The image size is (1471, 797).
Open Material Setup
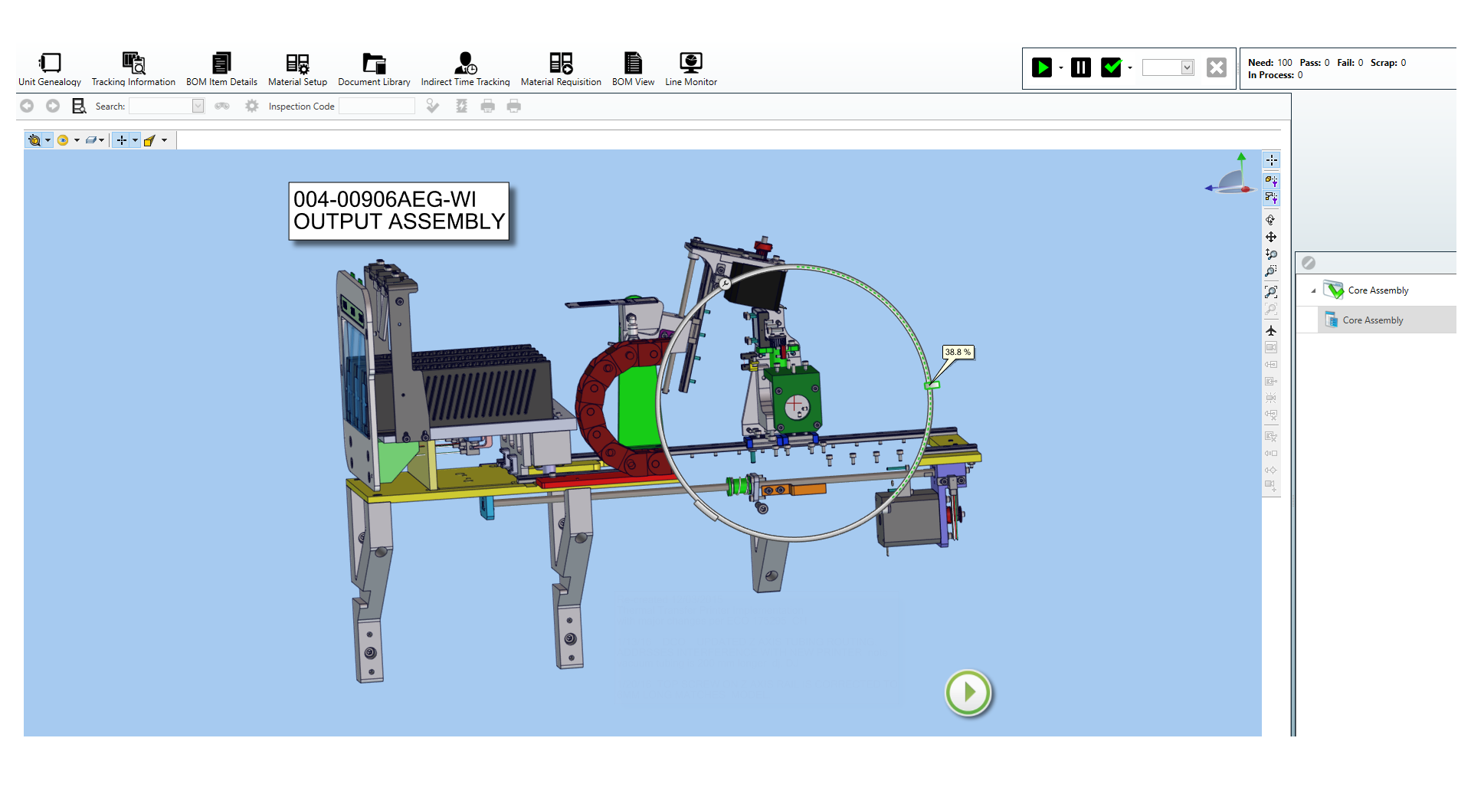tap(297, 69)
